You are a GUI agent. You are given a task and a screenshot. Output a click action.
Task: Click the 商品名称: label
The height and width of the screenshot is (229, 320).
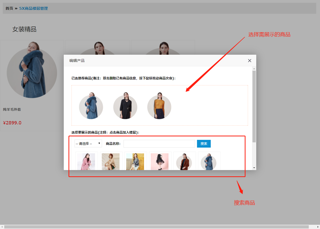(x=113, y=144)
